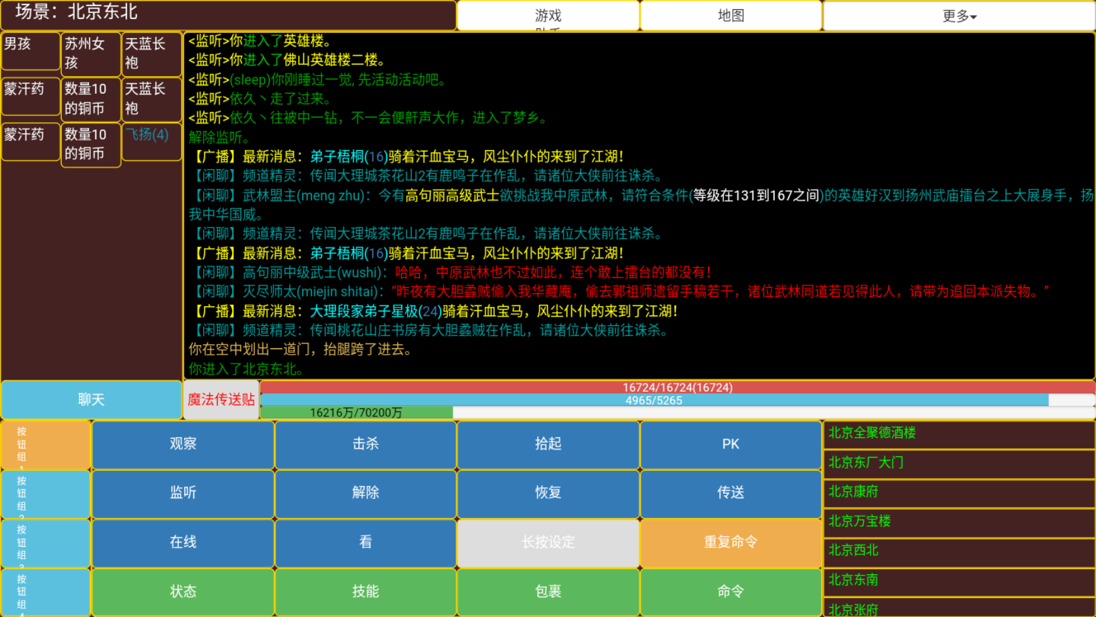View character 状态 (Status)
This screenshot has width=1096, height=617.
coord(182,591)
